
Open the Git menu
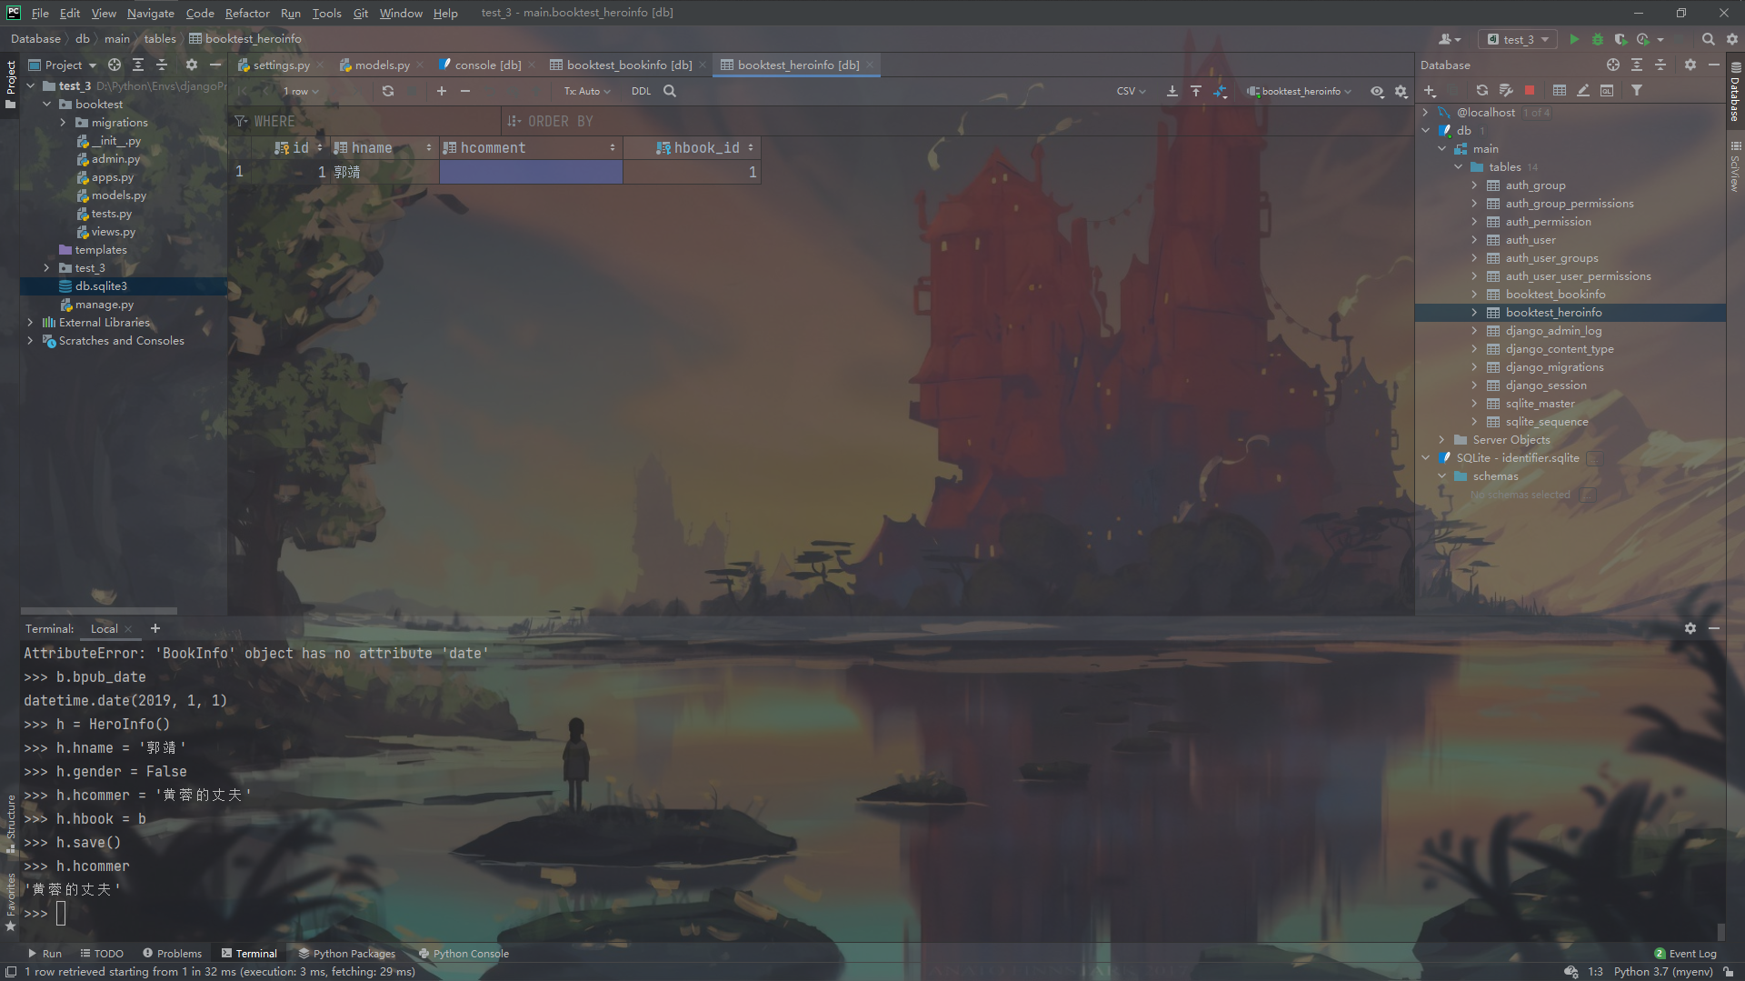pyautogui.click(x=361, y=13)
